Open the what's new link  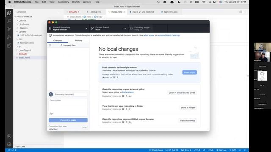[149, 35]
